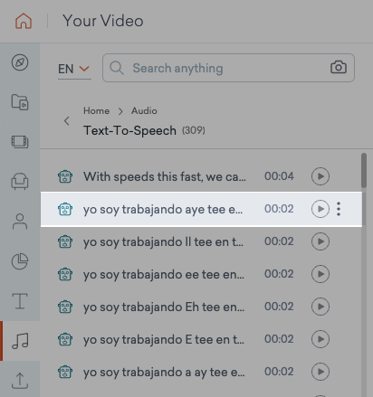The image size is (373, 397).
Task: Select the Audio music note tab
Action: (20, 341)
